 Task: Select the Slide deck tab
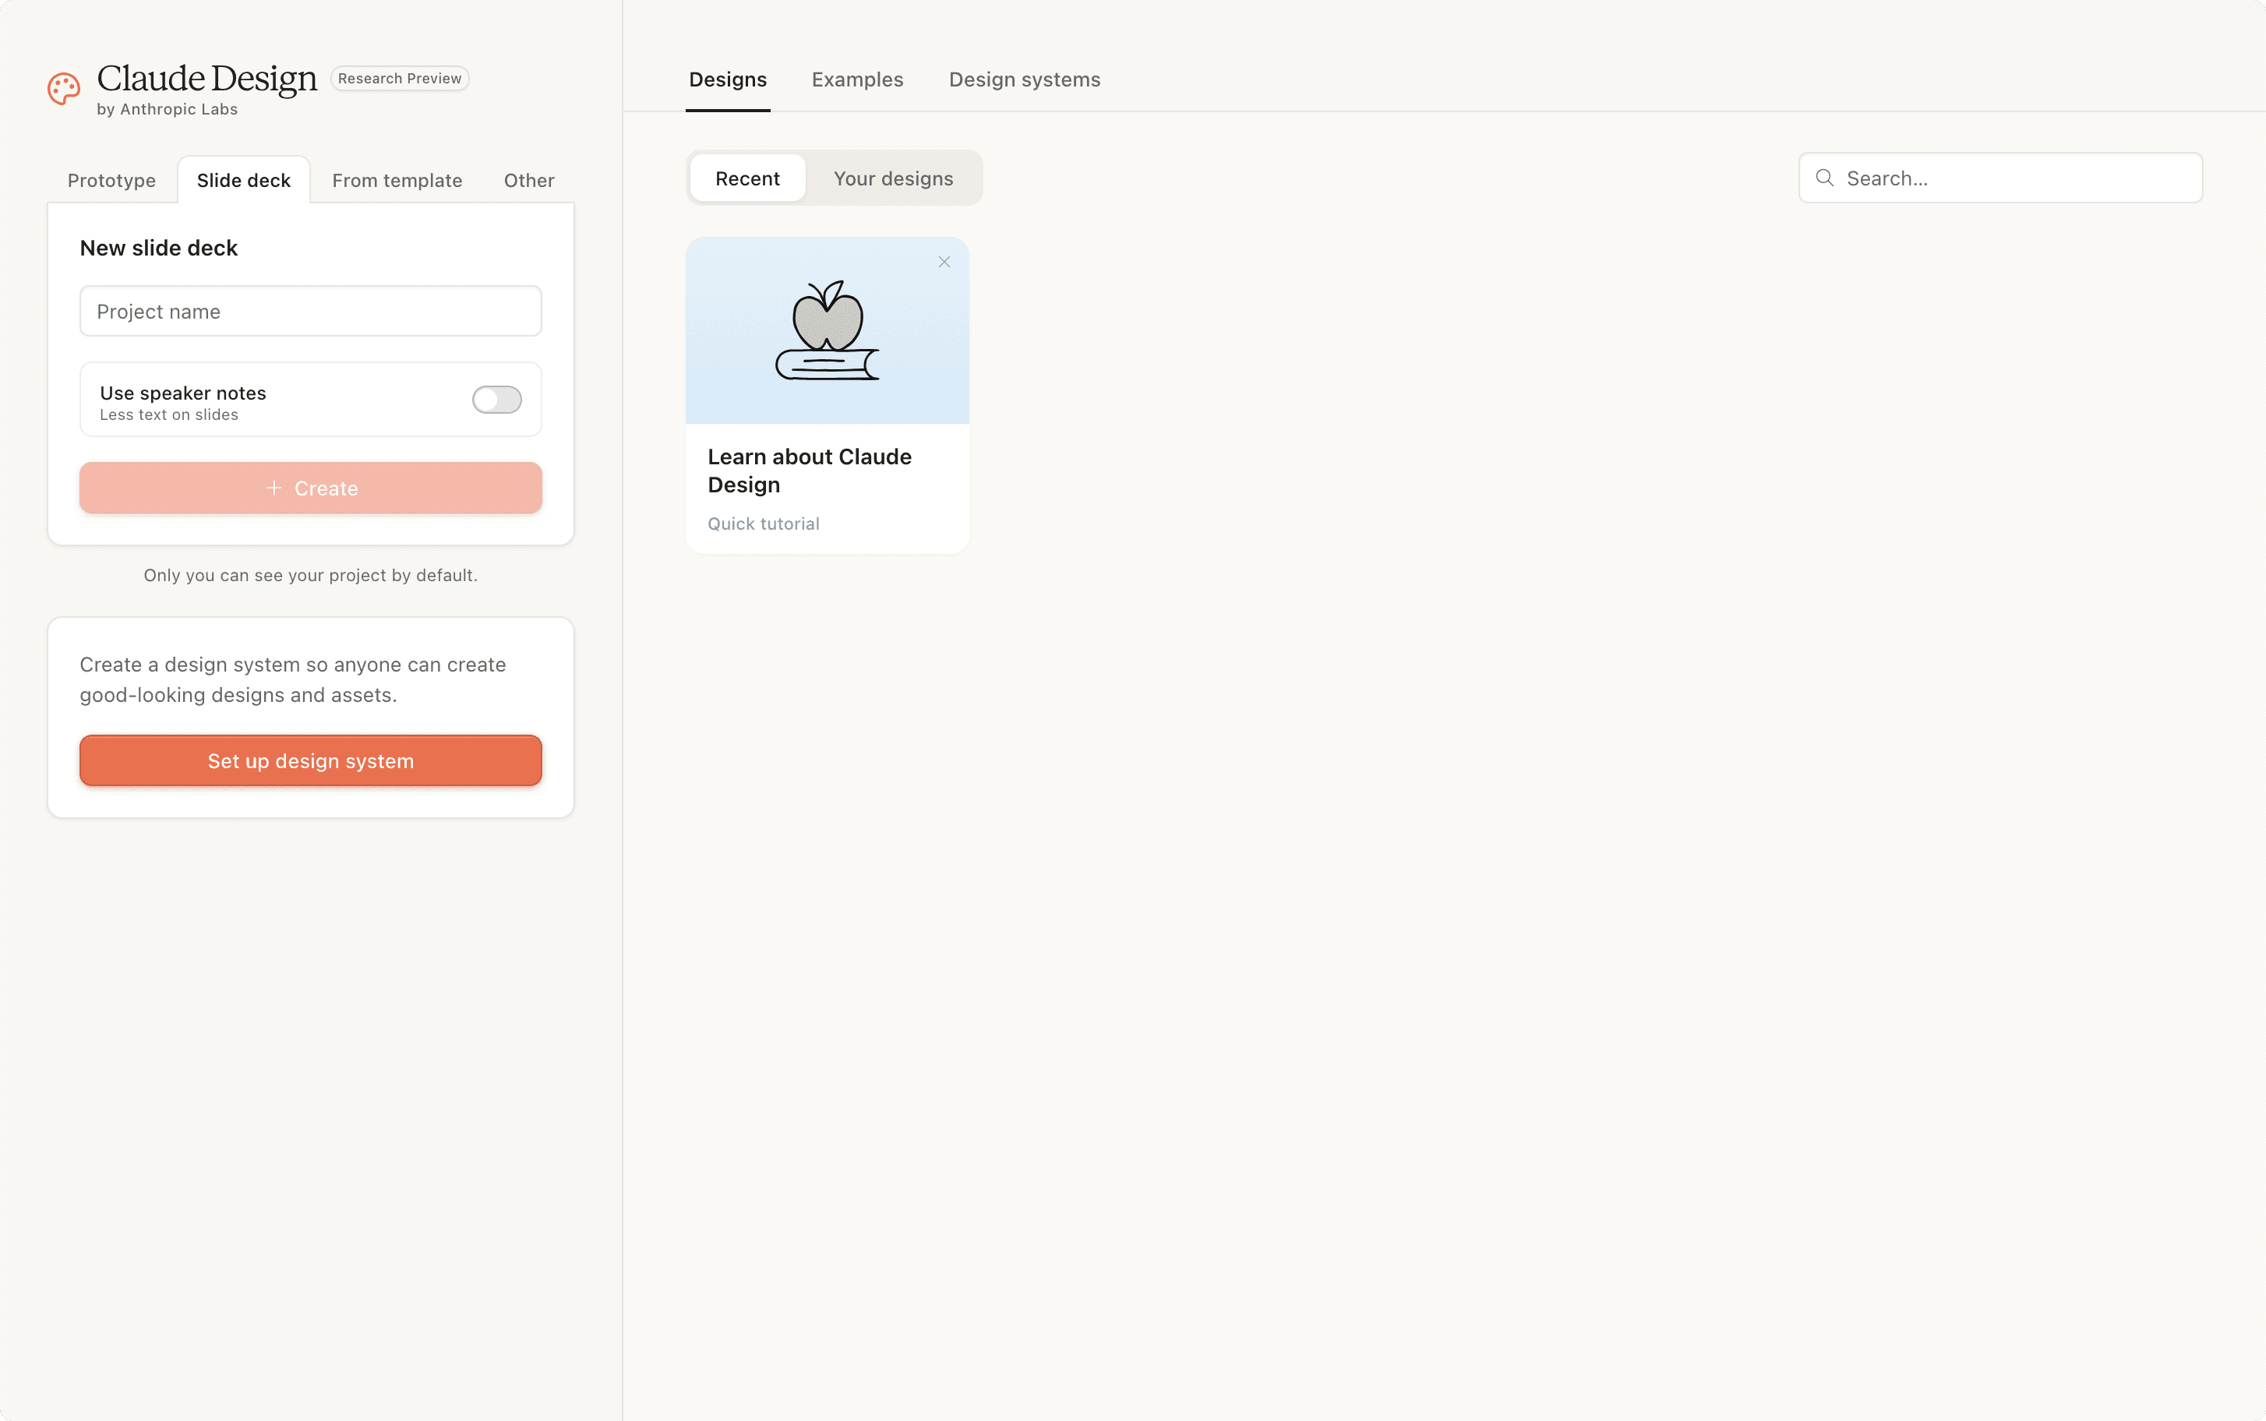(x=243, y=181)
